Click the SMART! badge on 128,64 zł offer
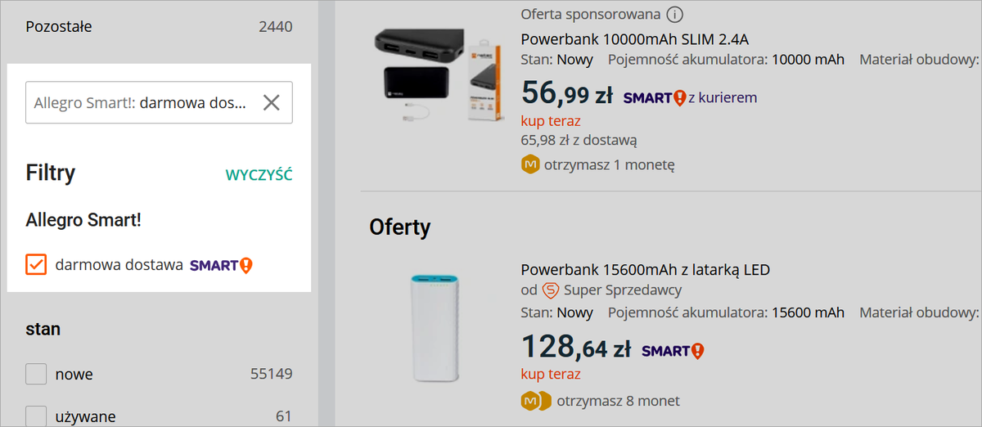Viewport: 982px width, 427px height. click(x=673, y=351)
